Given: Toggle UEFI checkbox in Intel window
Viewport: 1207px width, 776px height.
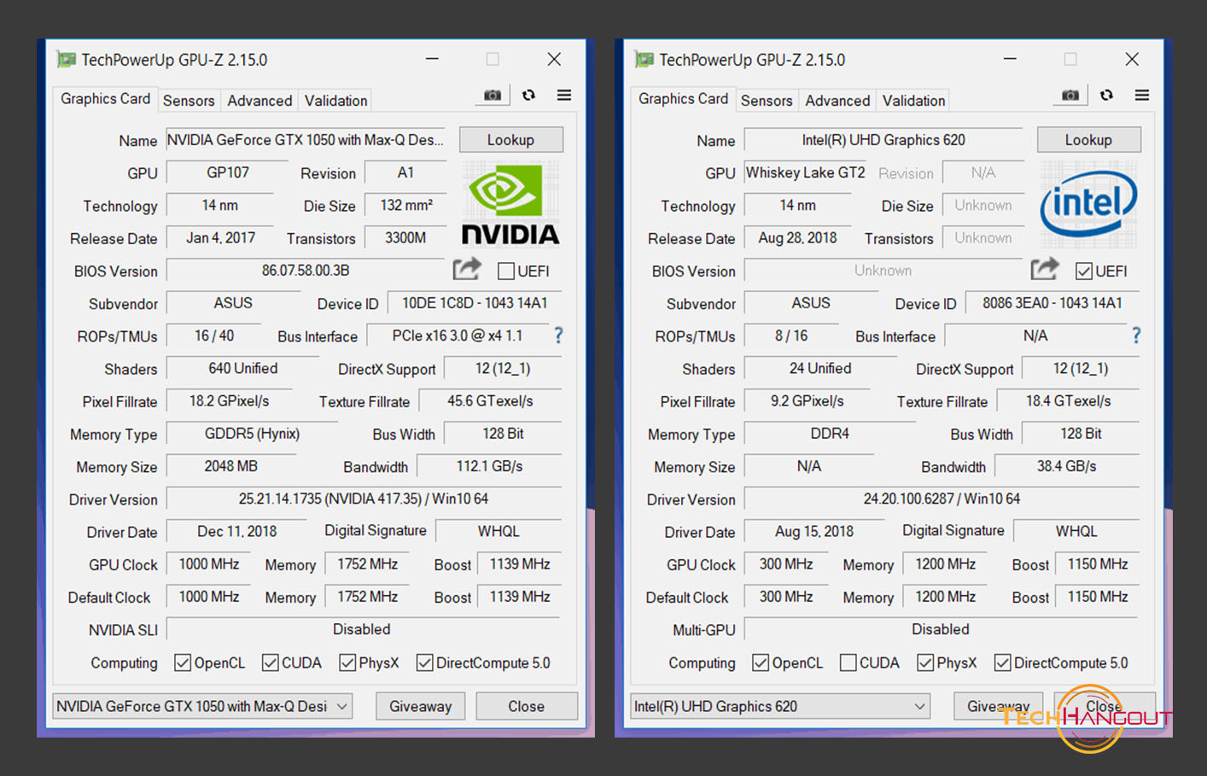Looking at the screenshot, I should [x=1084, y=271].
